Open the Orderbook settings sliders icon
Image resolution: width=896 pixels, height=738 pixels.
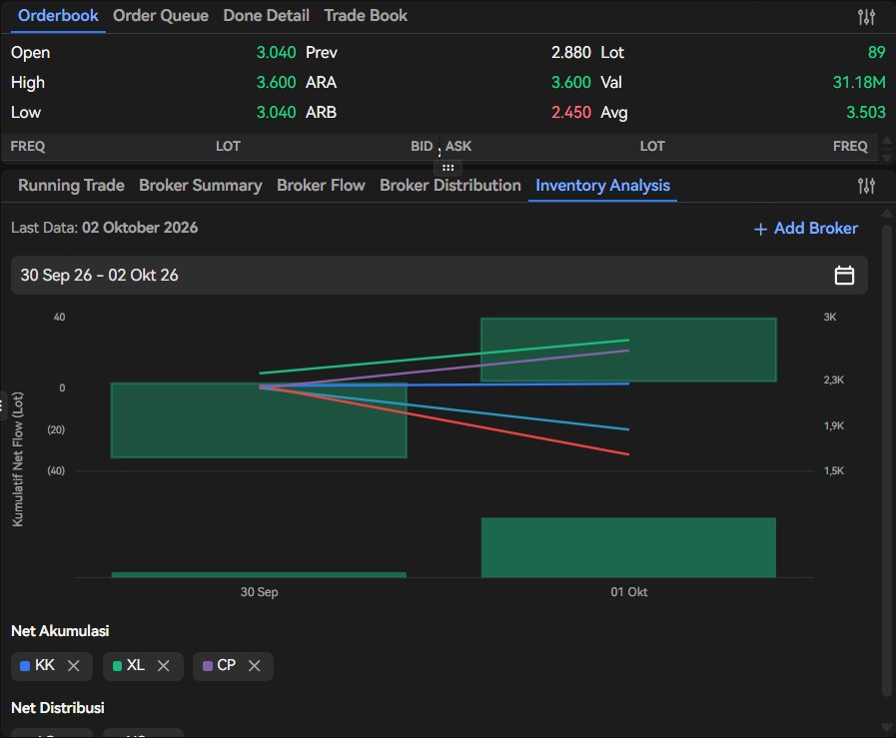pyautogui.click(x=866, y=17)
